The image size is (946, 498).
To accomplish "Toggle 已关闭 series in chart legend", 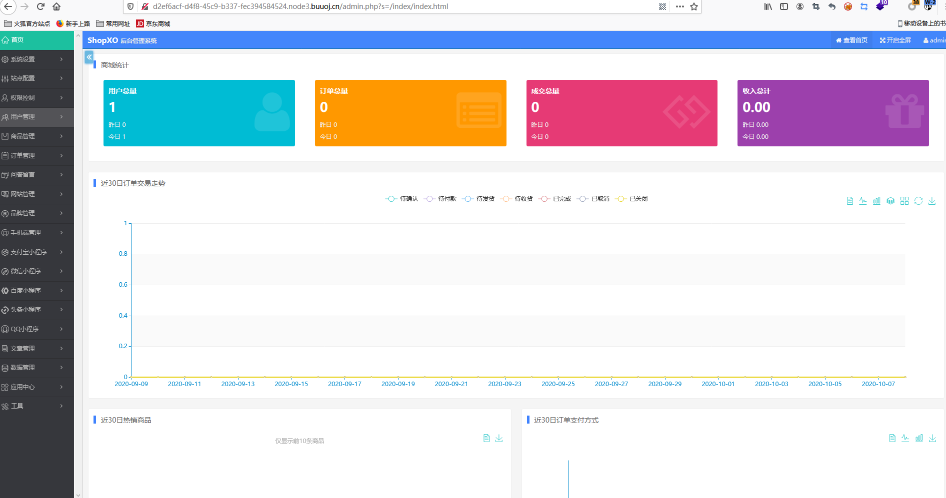I will tap(631, 199).
